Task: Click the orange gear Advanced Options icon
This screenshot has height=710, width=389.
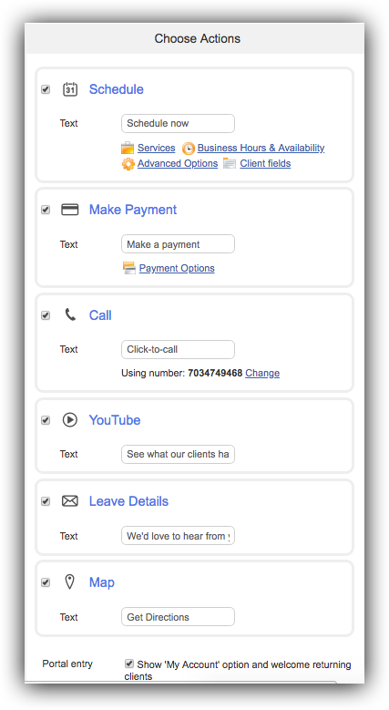Action: pyautogui.click(x=128, y=163)
